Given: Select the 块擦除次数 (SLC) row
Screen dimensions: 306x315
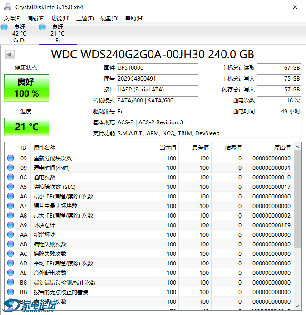Looking at the screenshot, I should [x=149, y=187].
